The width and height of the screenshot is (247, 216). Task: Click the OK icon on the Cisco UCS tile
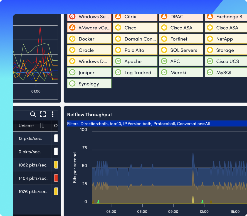coord(210,61)
